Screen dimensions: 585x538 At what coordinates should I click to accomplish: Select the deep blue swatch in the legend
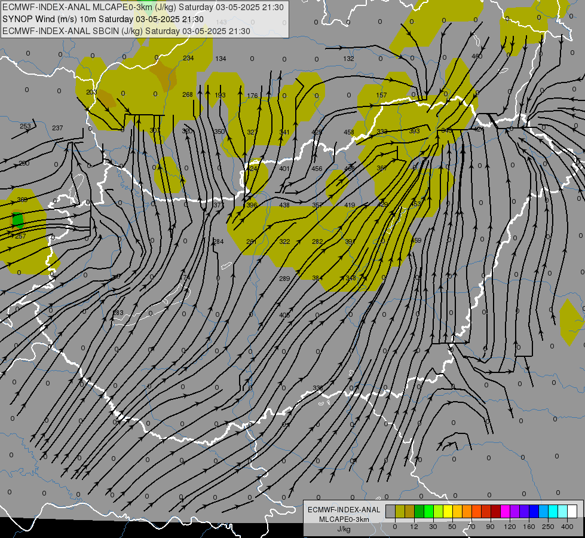pos(534,511)
